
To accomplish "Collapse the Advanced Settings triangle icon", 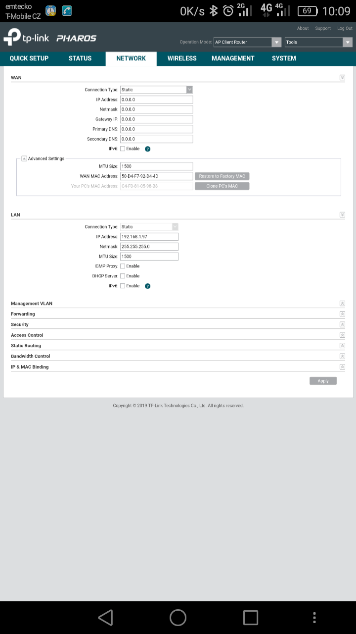I will click(x=24, y=158).
